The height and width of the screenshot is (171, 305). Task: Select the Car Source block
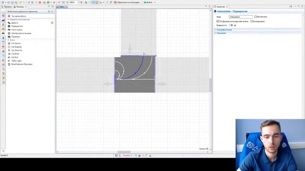(16, 43)
